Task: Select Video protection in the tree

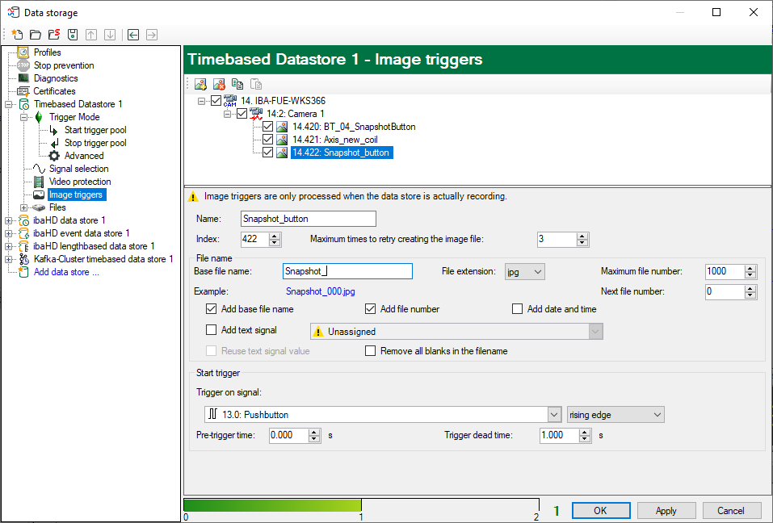Action: point(79,182)
